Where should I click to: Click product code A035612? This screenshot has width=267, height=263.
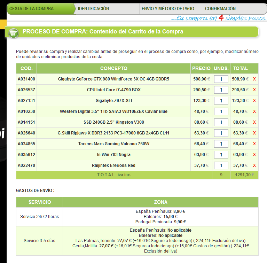pyautogui.click(x=26, y=155)
